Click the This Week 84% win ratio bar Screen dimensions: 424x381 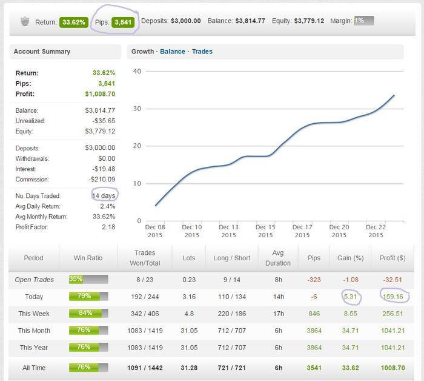[x=88, y=313]
